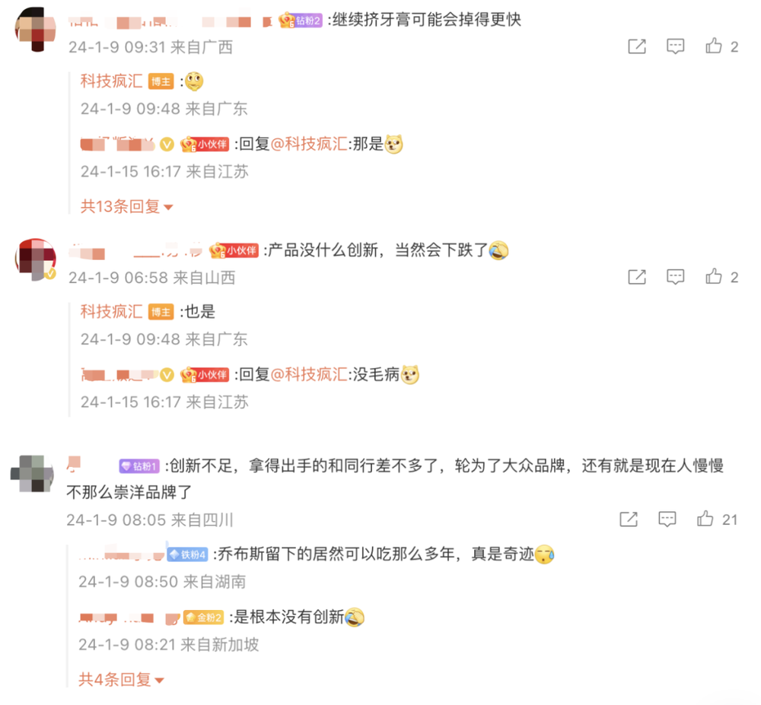View Sichuan commenter's avatar
This screenshot has width=761, height=705.
click(32, 475)
